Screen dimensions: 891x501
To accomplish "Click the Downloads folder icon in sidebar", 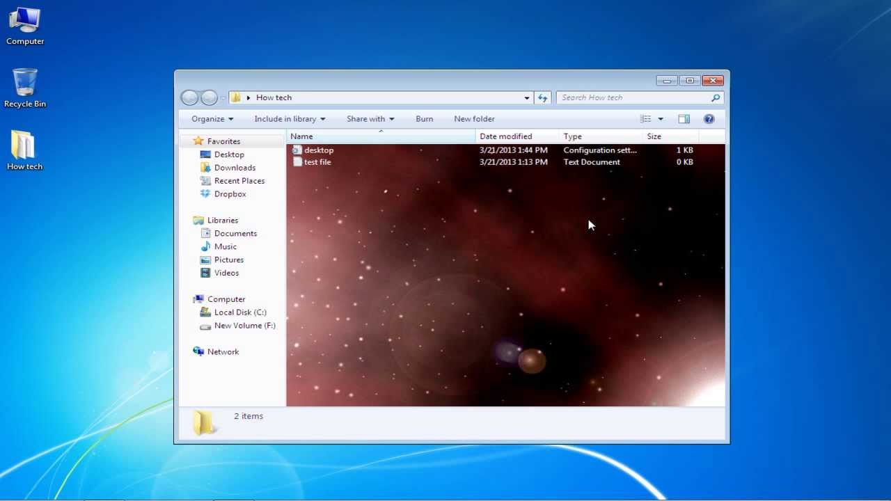I will [x=205, y=168].
